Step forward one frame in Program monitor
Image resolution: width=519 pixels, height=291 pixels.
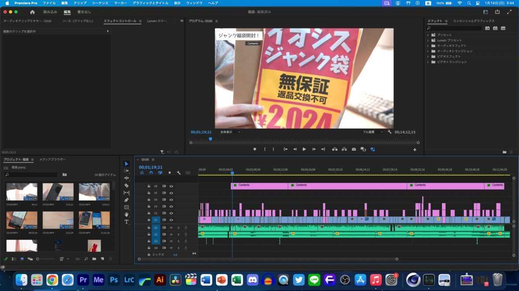click(x=314, y=150)
